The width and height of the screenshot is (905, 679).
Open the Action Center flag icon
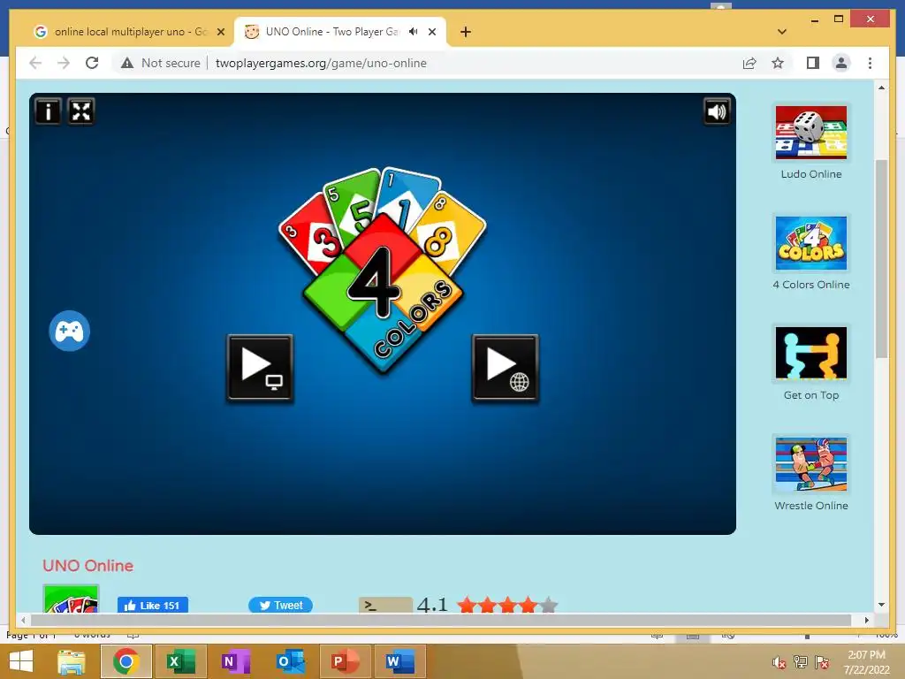823,662
